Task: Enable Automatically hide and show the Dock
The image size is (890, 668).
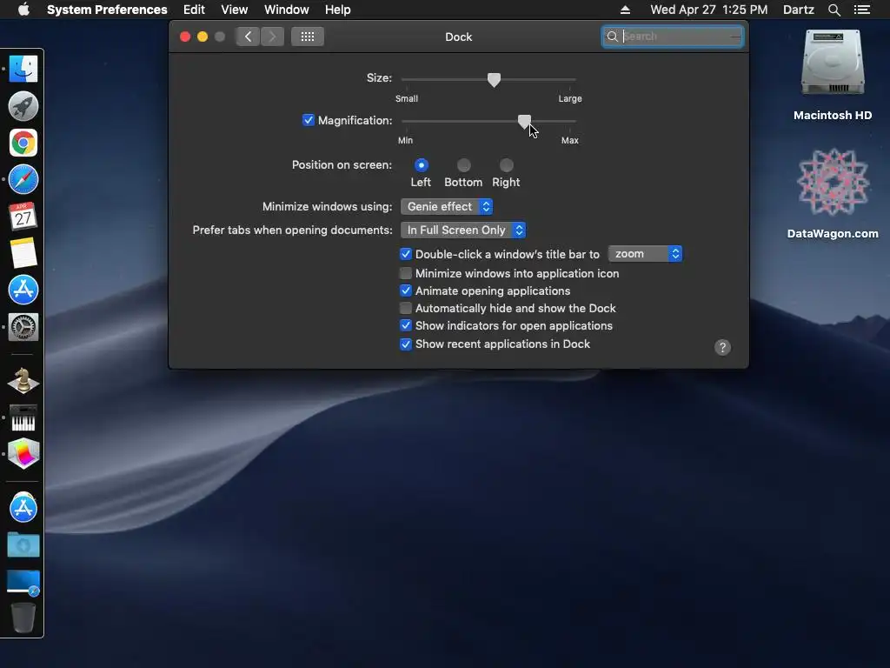Action: (406, 309)
